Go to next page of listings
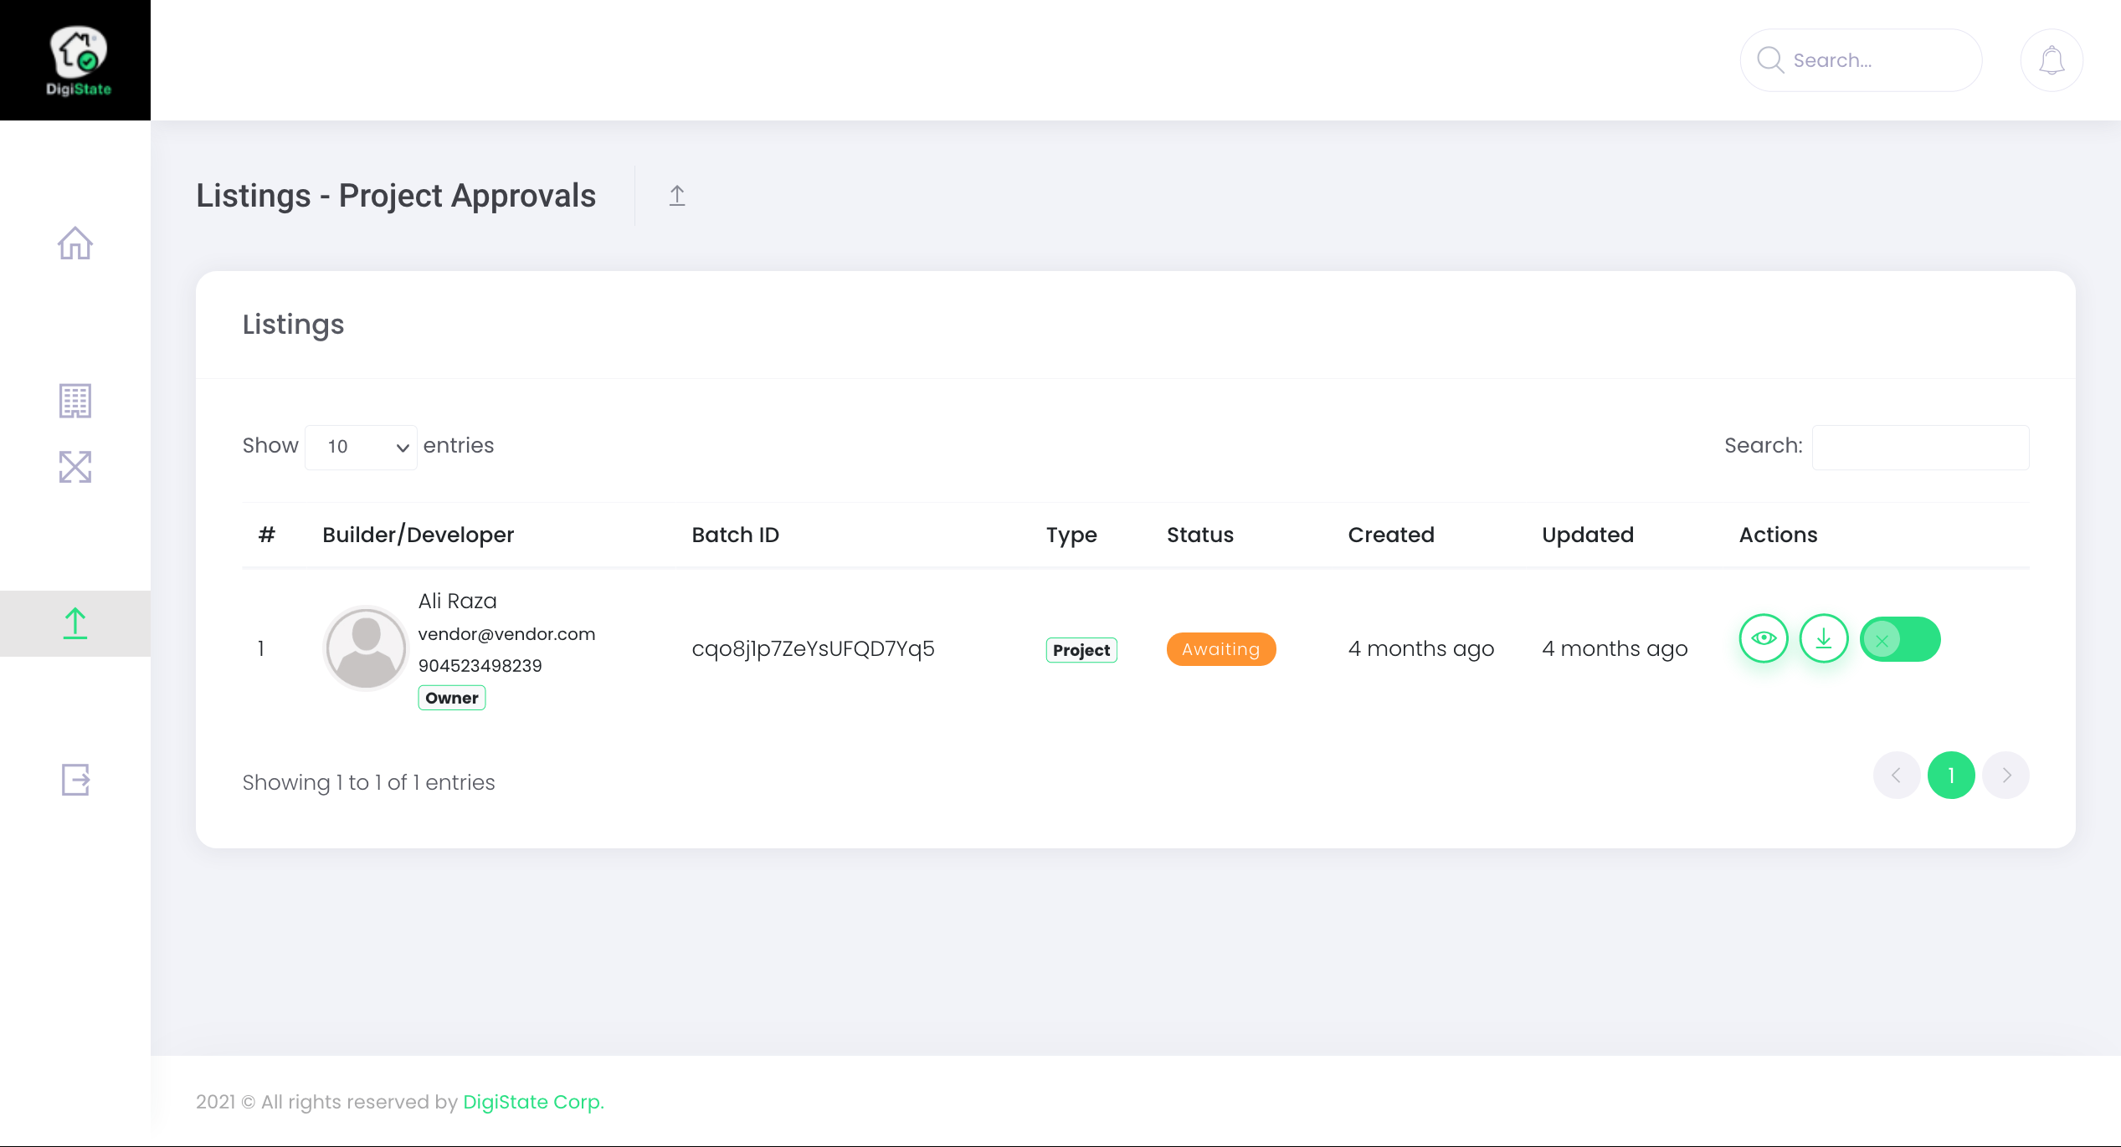Screen dimensions: 2121x1147 (x=2006, y=776)
